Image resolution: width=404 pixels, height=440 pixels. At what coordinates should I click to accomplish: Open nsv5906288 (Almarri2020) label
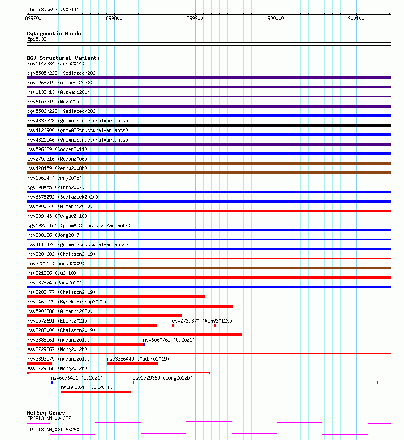click(60, 312)
